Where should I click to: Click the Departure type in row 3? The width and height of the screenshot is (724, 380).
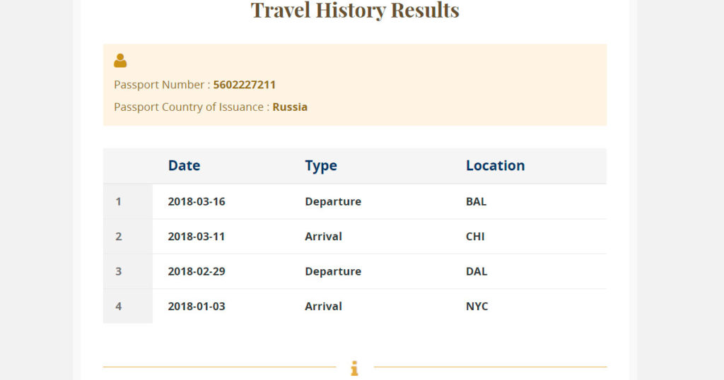pyautogui.click(x=333, y=271)
